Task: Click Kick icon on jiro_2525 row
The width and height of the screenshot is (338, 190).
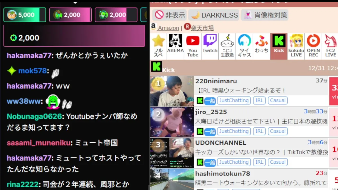Action: [x=200, y=131]
